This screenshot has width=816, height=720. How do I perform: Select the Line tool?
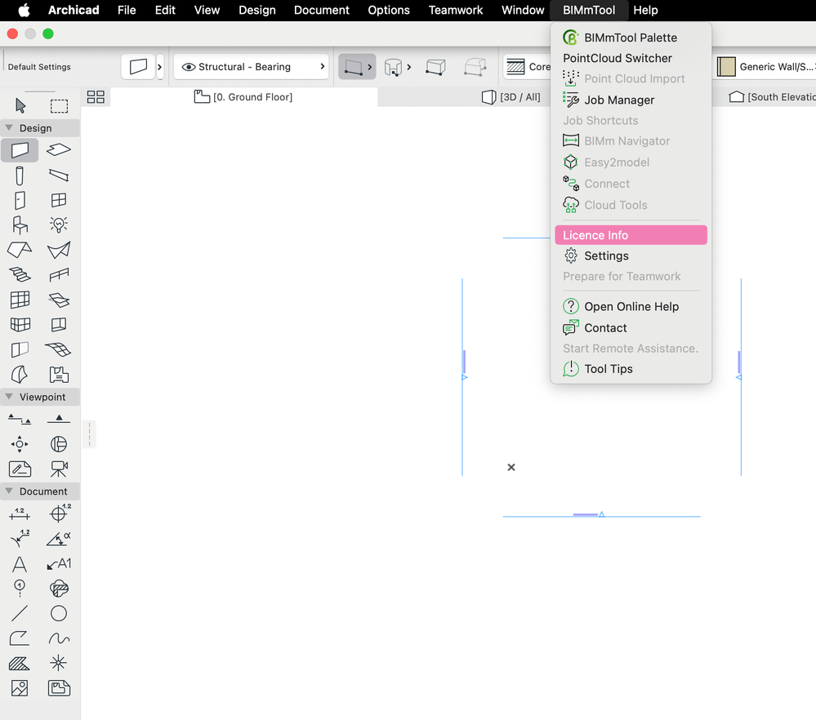tap(20, 613)
